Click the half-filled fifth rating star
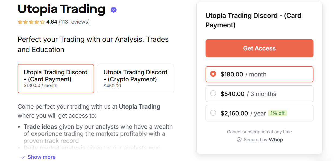 [x=42, y=22]
